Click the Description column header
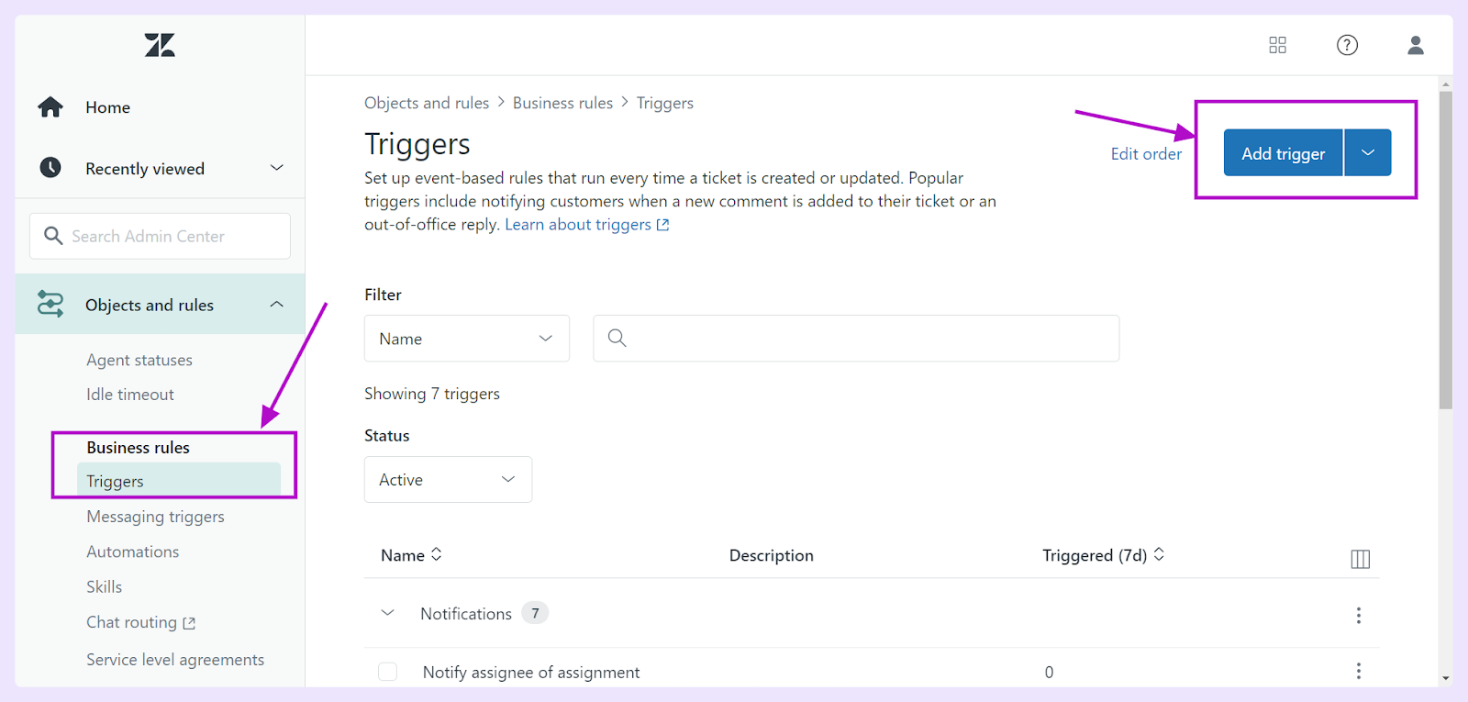1468x702 pixels. point(772,555)
